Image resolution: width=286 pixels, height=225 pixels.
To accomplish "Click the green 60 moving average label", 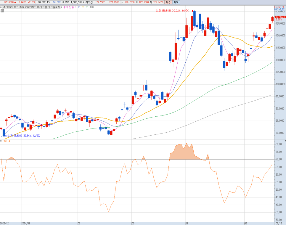I will [x=87, y=7].
